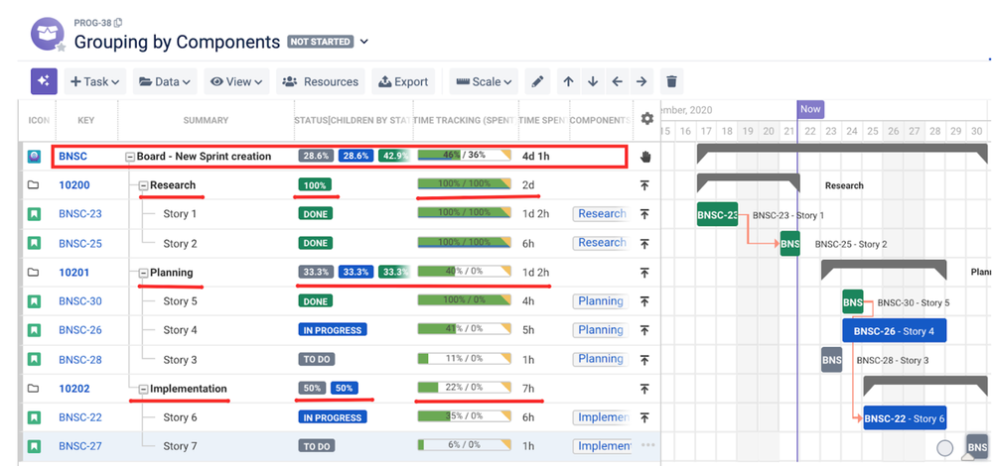The image size is (992, 466).
Task: Click the project icon on BNSC row
Action: pos(34,157)
